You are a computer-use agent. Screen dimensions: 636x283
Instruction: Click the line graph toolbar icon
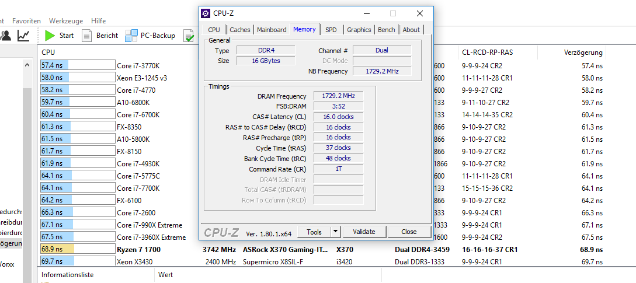click(x=23, y=35)
